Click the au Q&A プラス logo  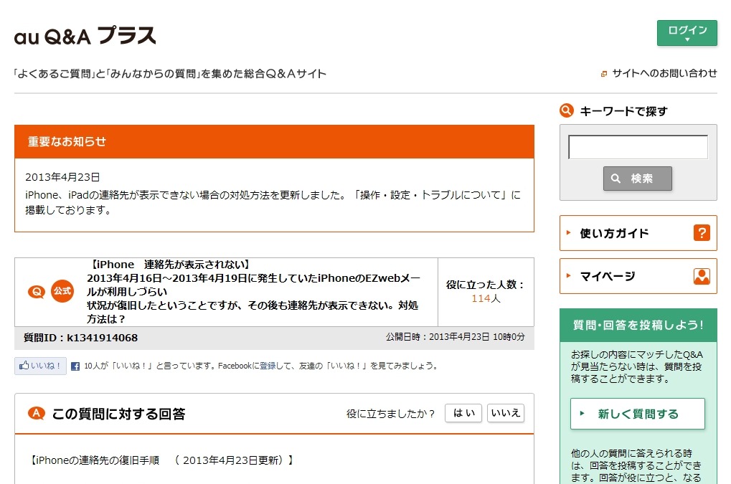tap(83, 37)
